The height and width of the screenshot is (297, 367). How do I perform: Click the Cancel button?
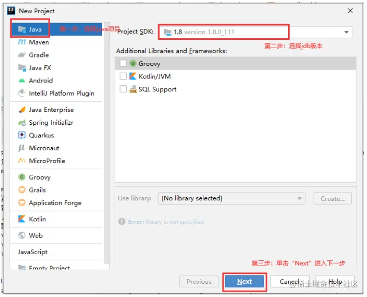290,281
